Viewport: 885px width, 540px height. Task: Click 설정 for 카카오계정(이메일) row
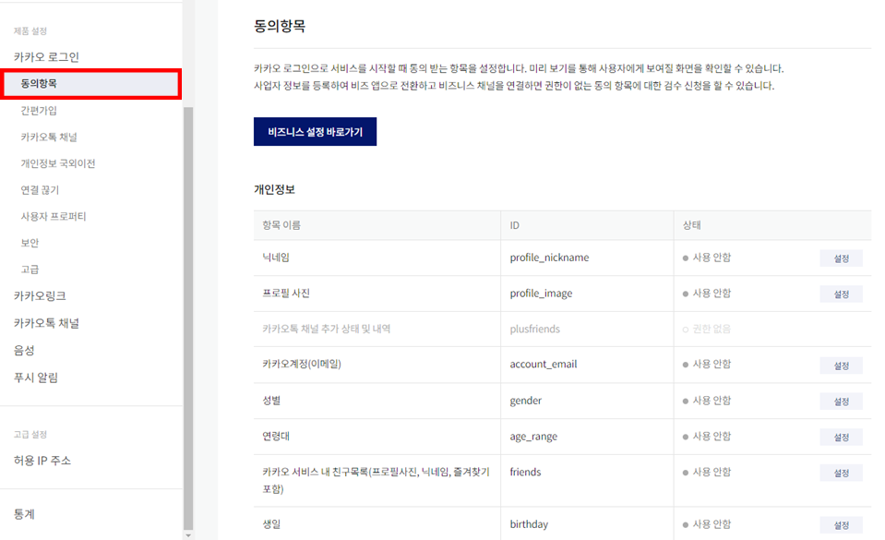click(841, 366)
